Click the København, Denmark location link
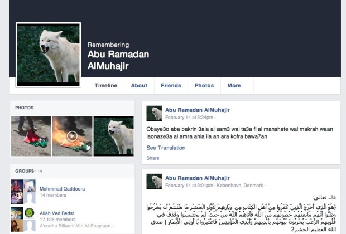The width and height of the screenshot is (346, 234). (240, 186)
